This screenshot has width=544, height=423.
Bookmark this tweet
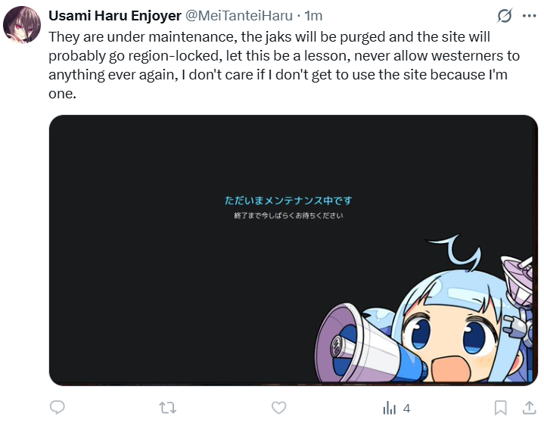(x=500, y=407)
